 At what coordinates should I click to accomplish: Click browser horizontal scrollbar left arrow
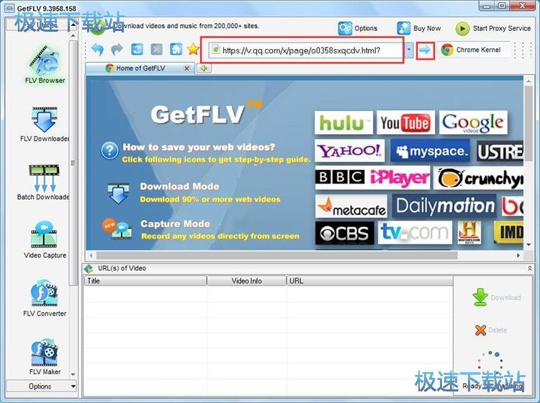coord(91,255)
